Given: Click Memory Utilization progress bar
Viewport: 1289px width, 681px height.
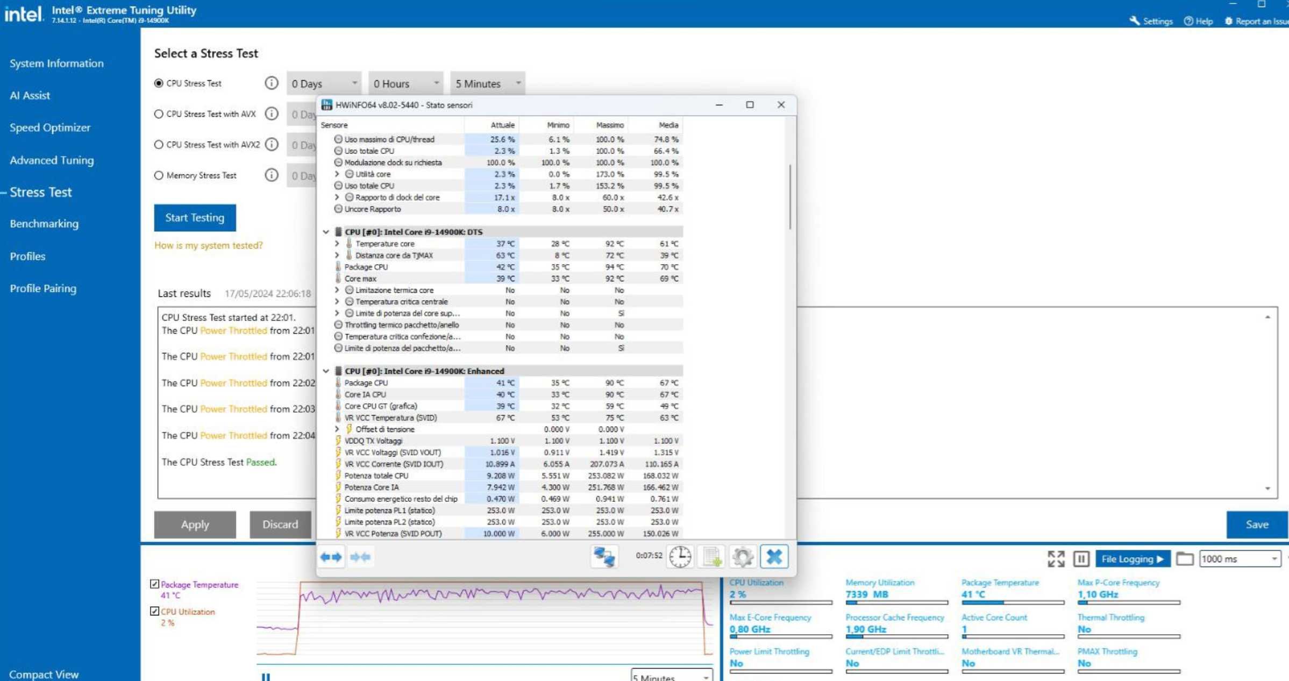Looking at the screenshot, I should point(896,602).
